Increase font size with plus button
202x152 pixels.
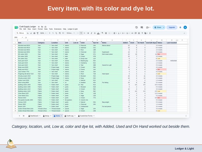point(84,33)
